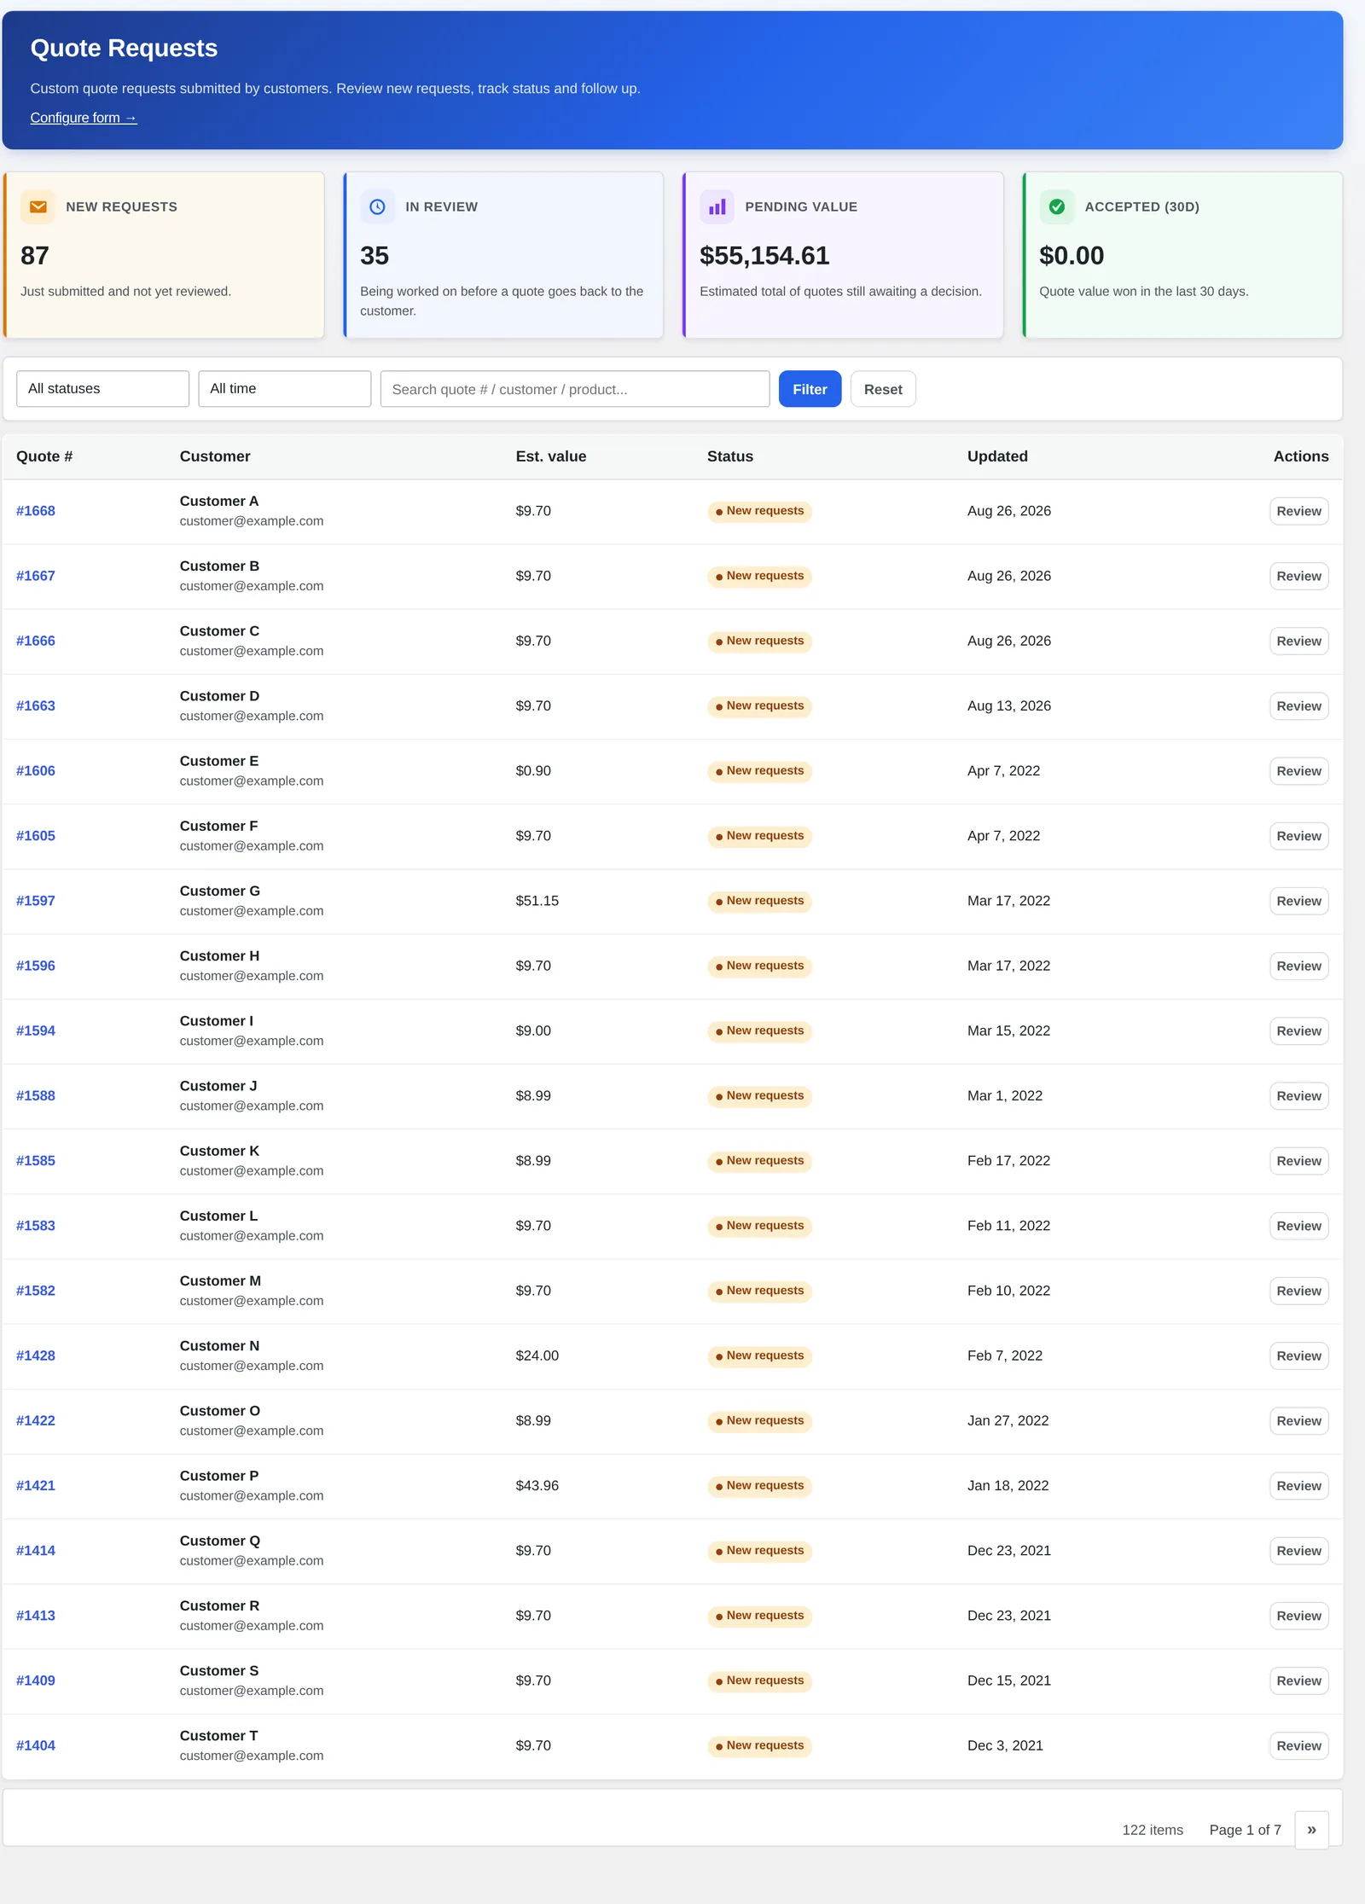Click the In Review clock icon
The image size is (1365, 1904).
point(377,207)
